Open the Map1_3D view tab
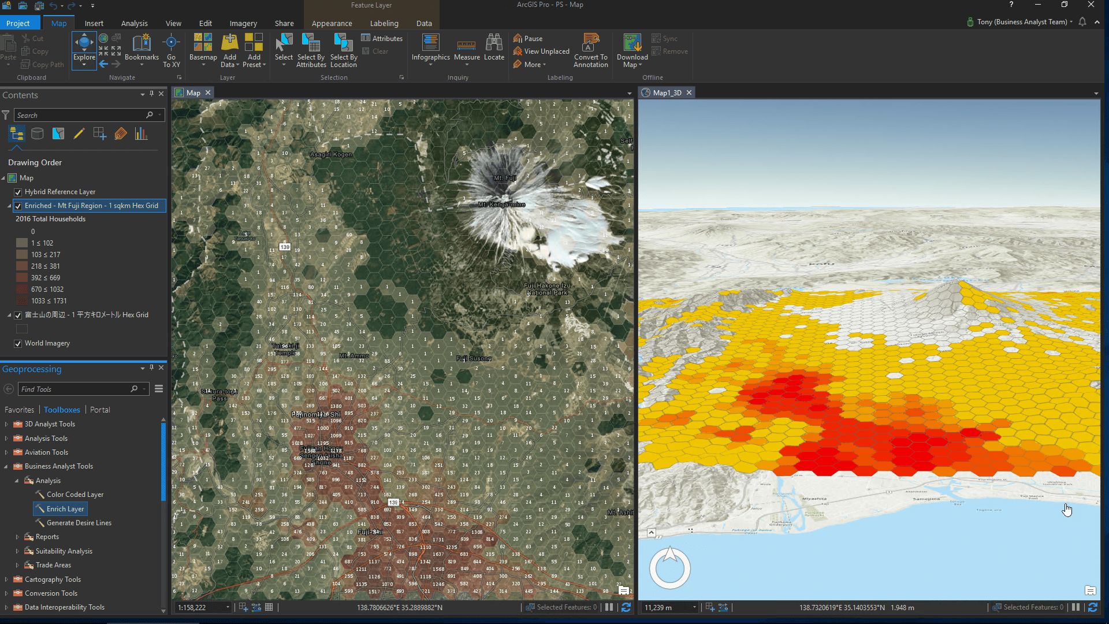This screenshot has height=624, width=1109. click(667, 93)
